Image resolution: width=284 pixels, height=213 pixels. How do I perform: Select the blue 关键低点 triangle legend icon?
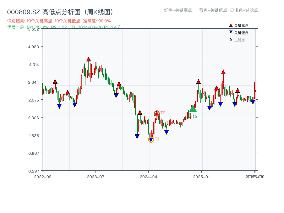coord(231,32)
